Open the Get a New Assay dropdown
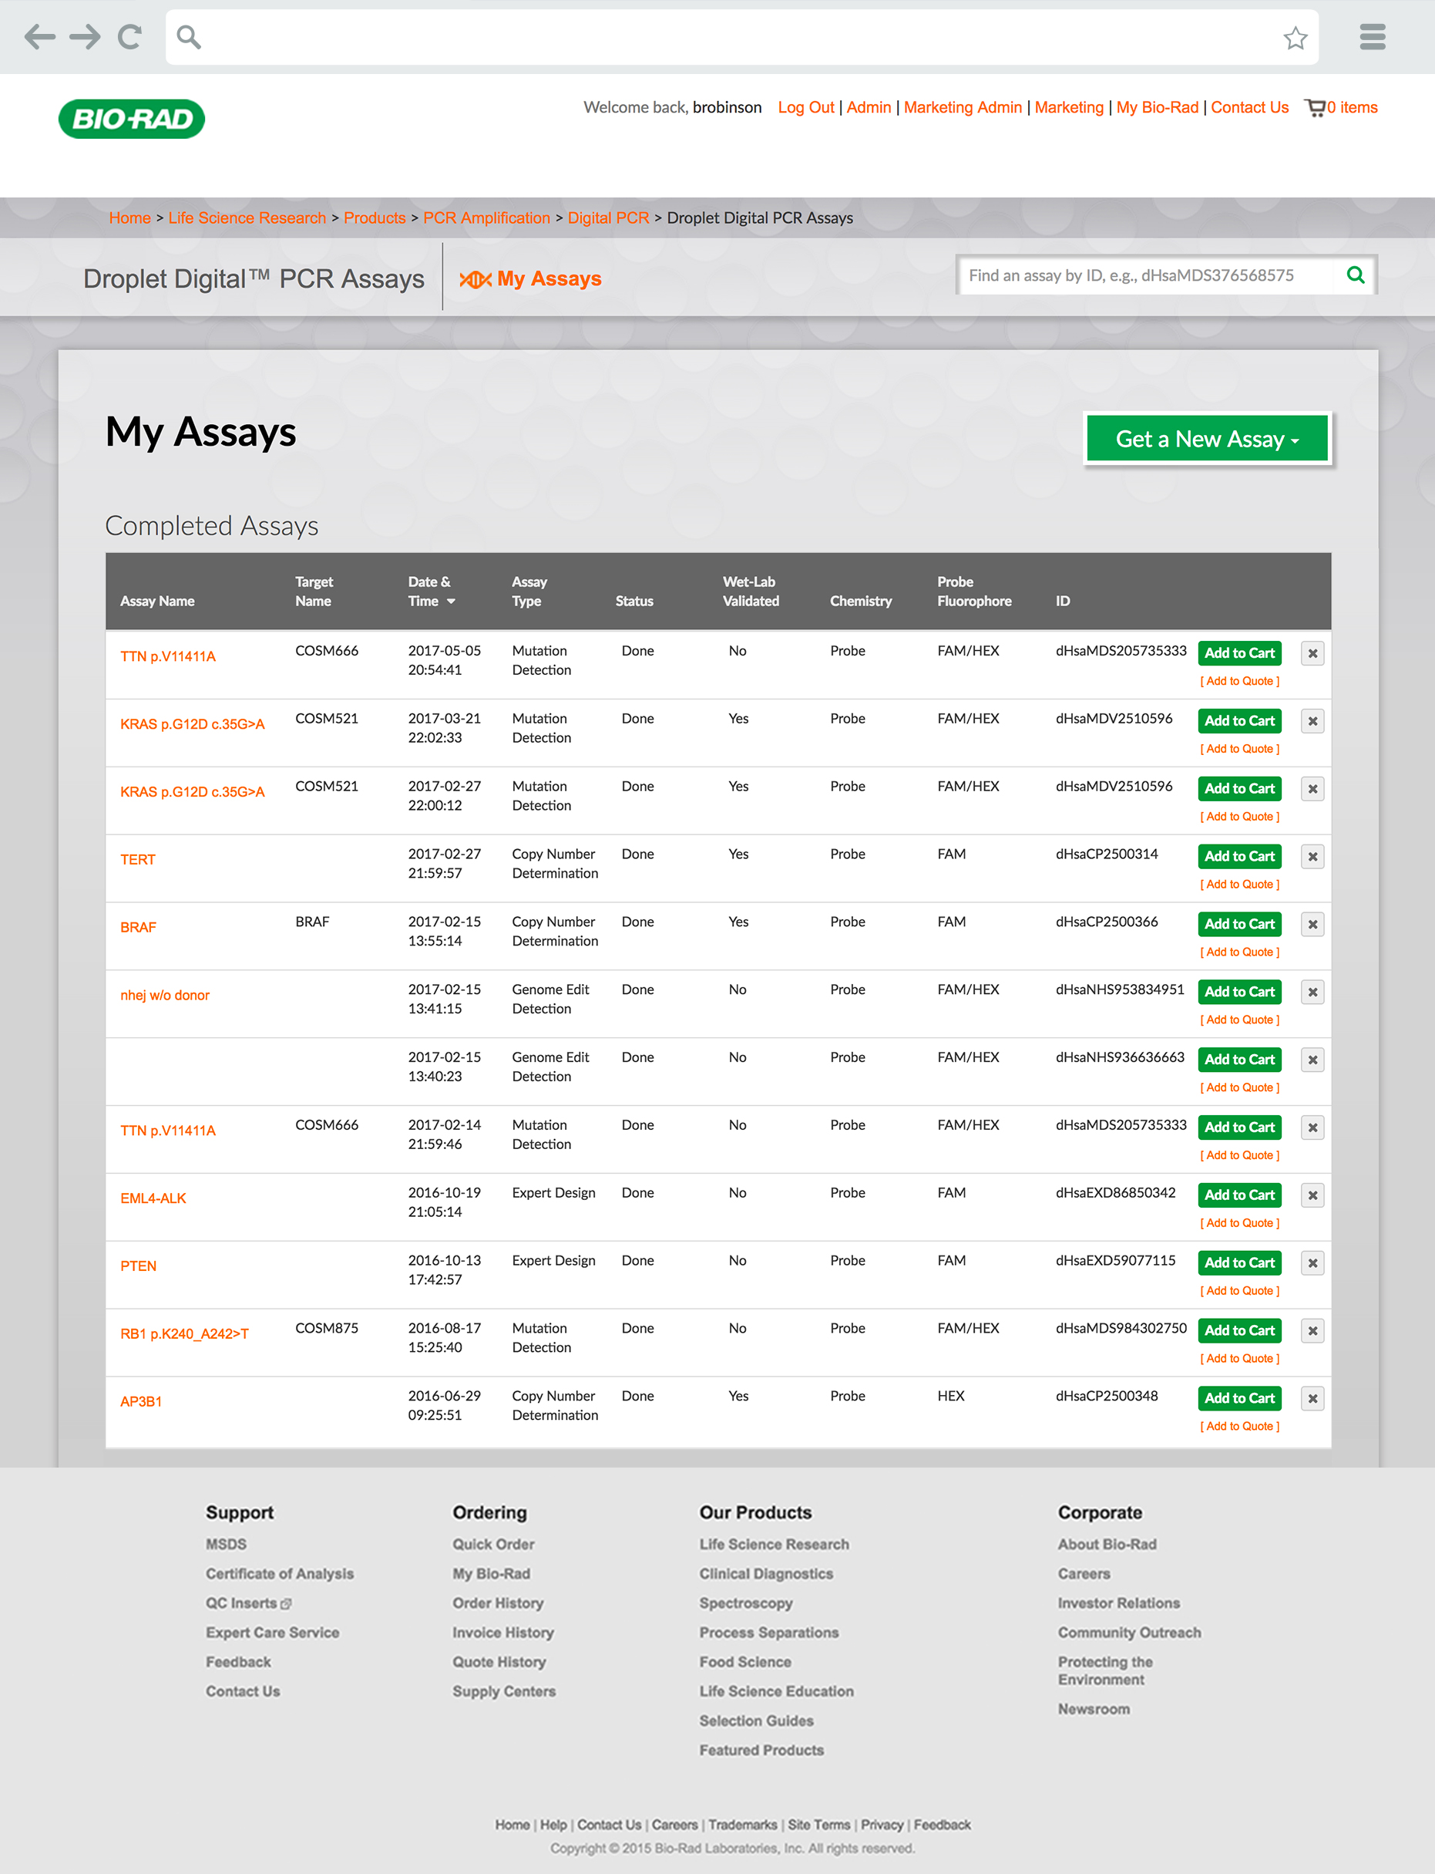This screenshot has height=1874, width=1435. point(1207,440)
